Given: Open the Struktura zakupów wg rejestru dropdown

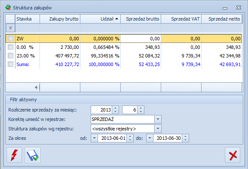Looking at the screenshot, I should pos(158,129).
